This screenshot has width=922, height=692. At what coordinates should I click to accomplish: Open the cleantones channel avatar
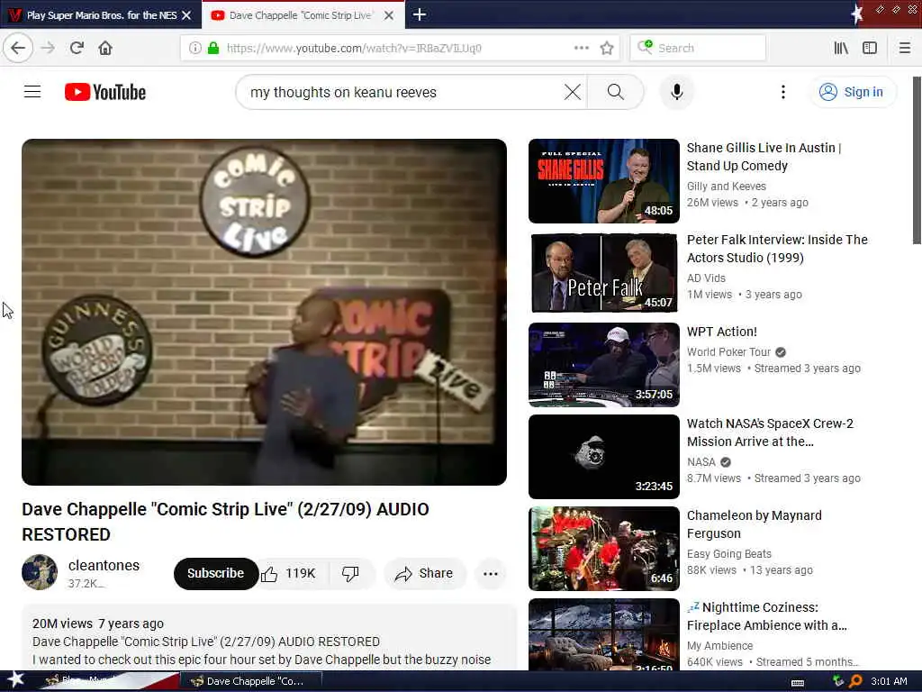point(40,572)
